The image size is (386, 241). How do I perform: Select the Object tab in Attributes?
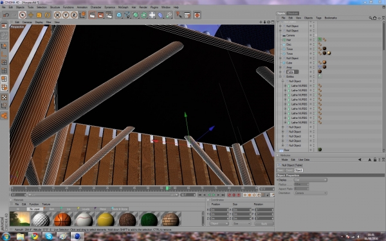[299, 170]
